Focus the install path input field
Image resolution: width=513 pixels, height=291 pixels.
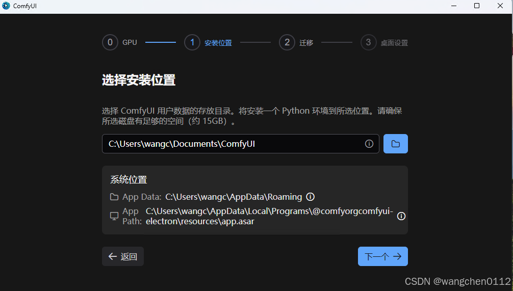tap(241, 144)
